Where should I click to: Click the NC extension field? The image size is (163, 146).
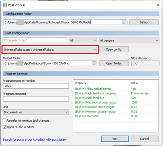[x=145, y=63]
